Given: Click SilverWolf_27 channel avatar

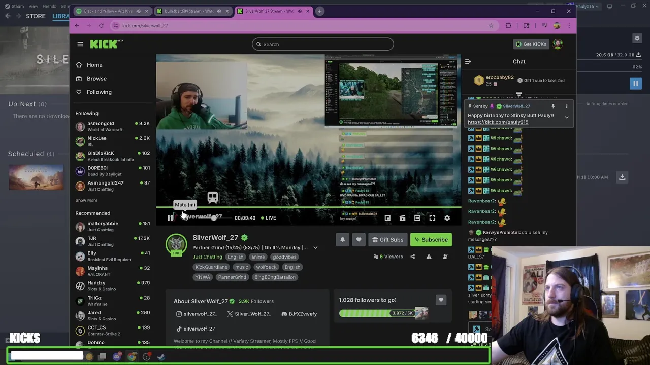Looking at the screenshot, I should coord(176,244).
